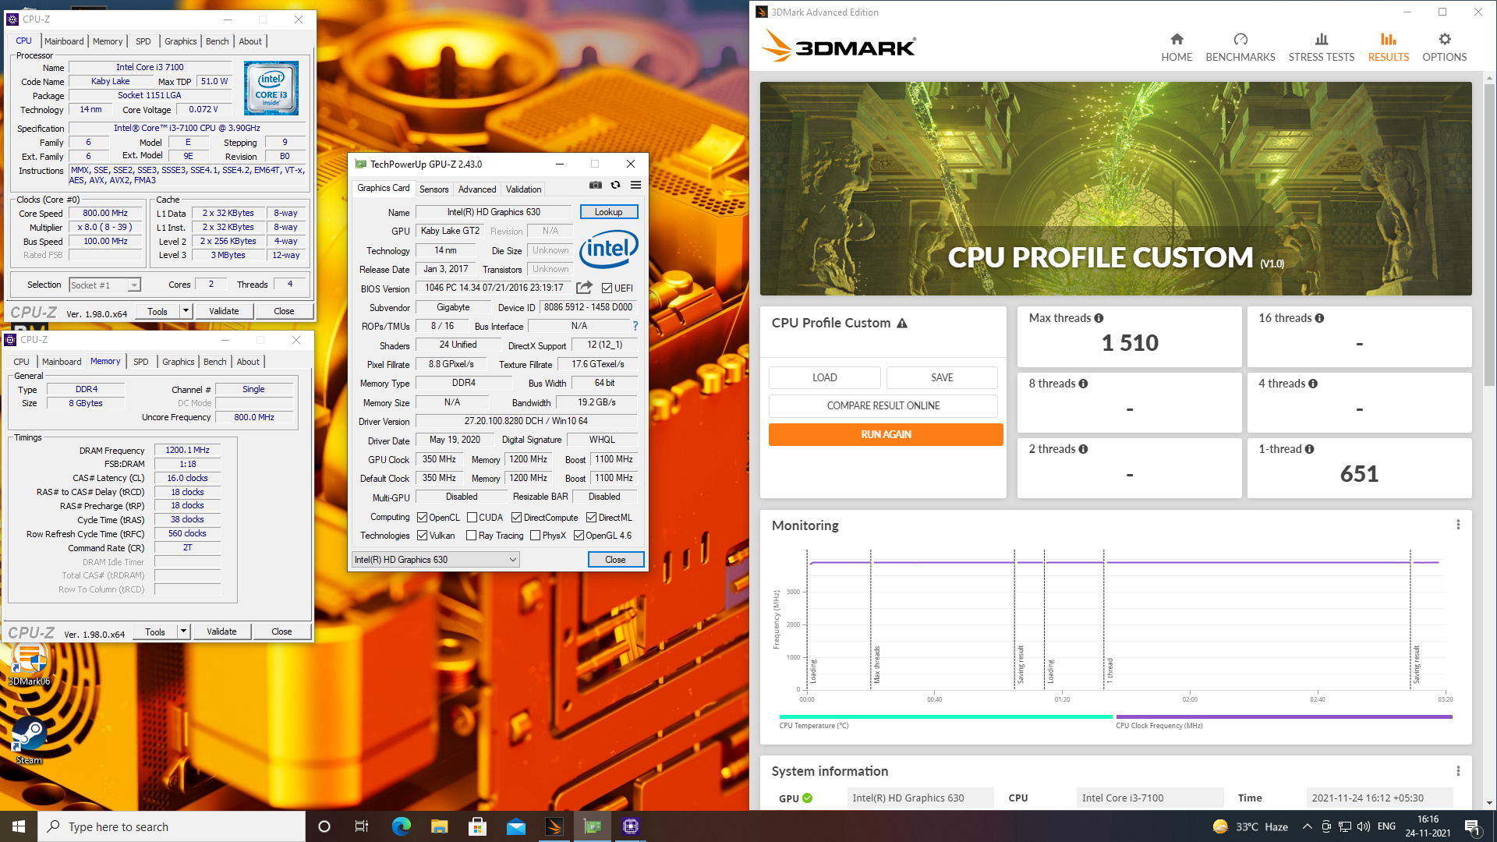
Task: Open File Explorer from taskbar
Action: pos(440,826)
